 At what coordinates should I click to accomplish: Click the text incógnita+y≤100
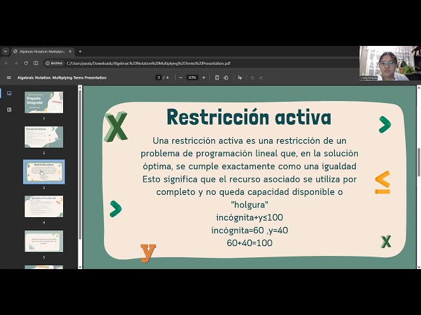pyautogui.click(x=249, y=217)
